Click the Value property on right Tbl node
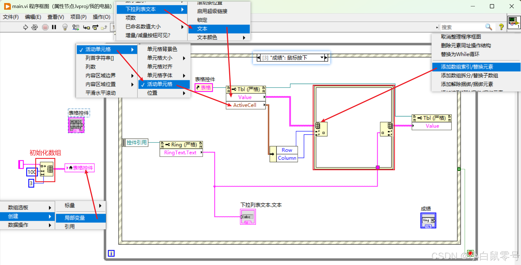The image size is (521, 265). [432, 126]
